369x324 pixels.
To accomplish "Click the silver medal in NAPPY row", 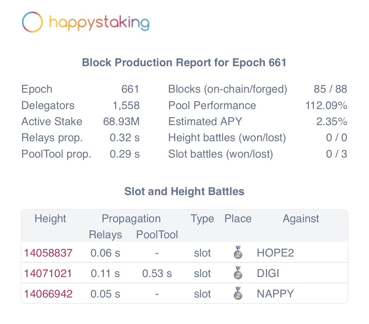I will [238, 293].
